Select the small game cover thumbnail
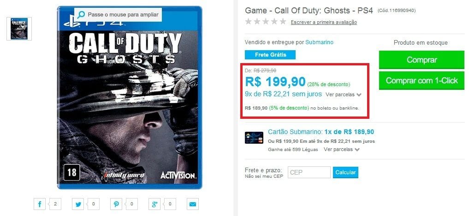This screenshot has height=216, width=469. [x=19, y=29]
